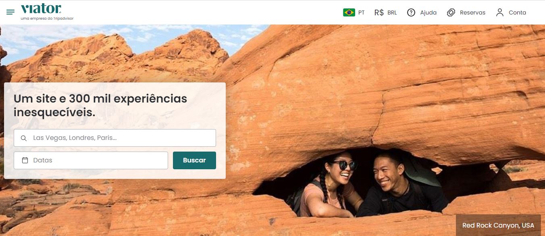The width and height of the screenshot is (545, 236).
Task: Open the BRL currency selector
Action: 386,12
